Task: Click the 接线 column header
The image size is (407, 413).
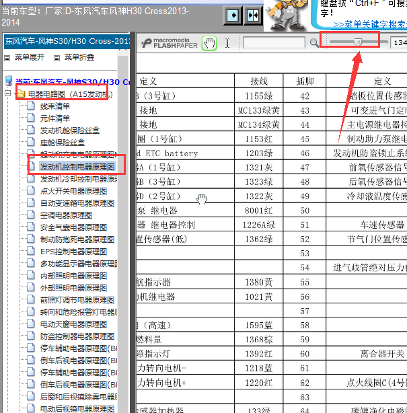Action: tap(259, 81)
